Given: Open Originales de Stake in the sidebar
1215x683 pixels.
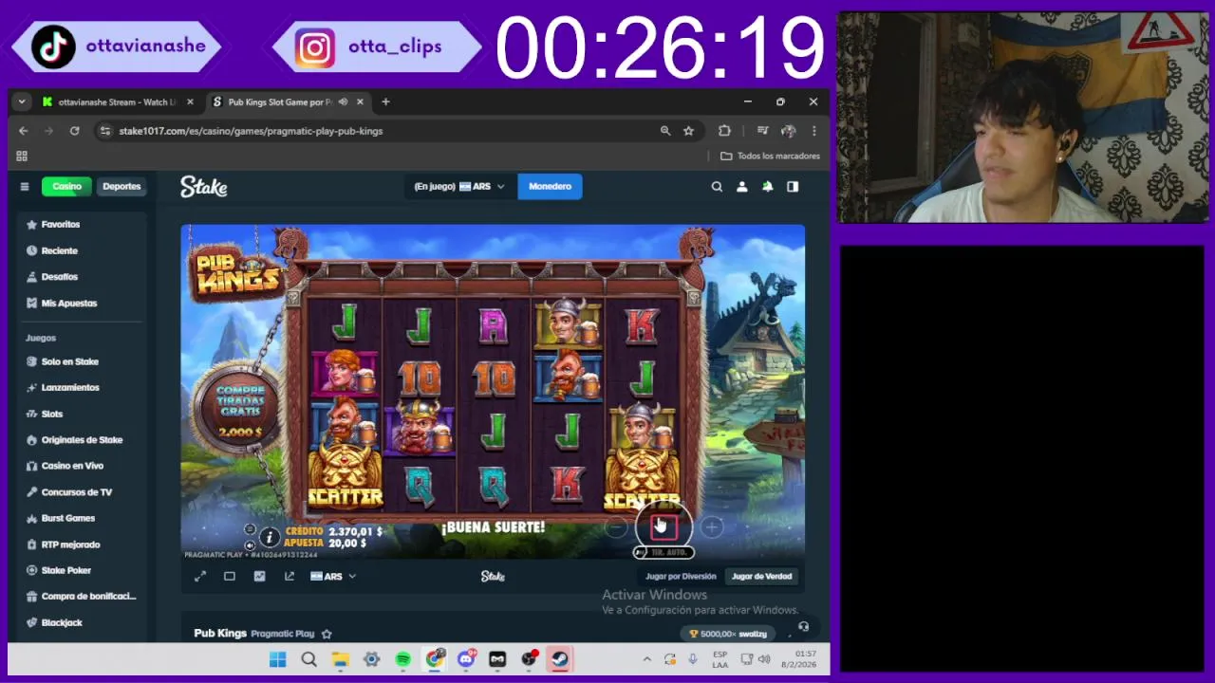Looking at the screenshot, I should point(82,440).
